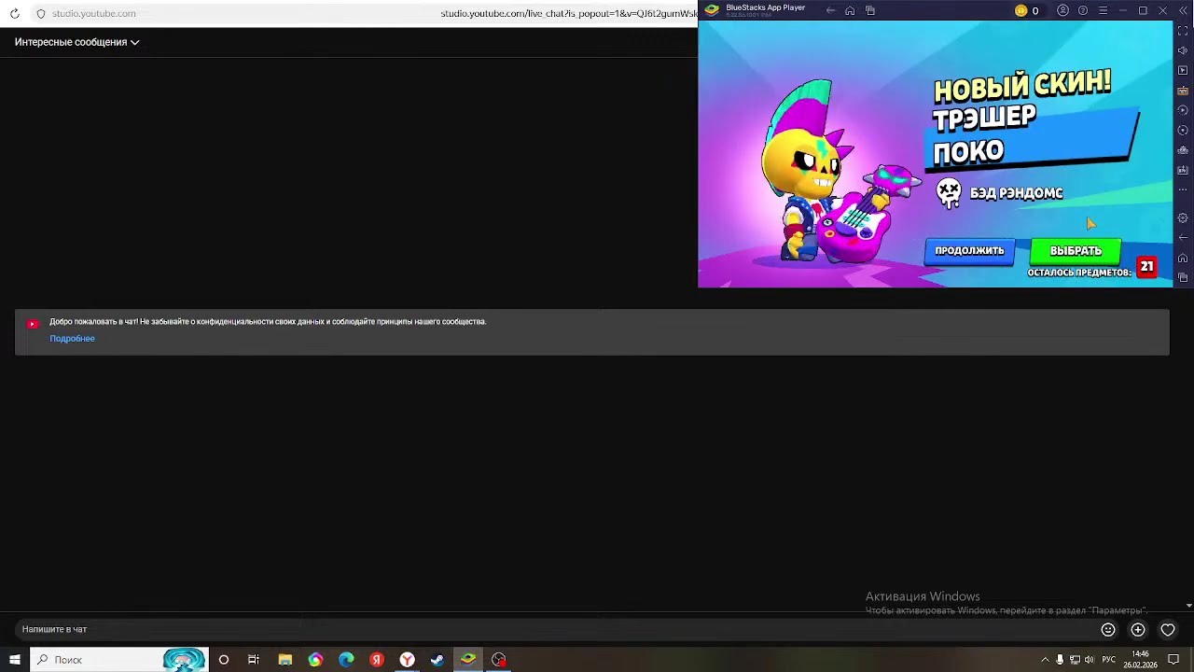Viewport: 1194px width, 672px height.
Task: Open the plus icon beside chat input
Action: [x=1138, y=630]
